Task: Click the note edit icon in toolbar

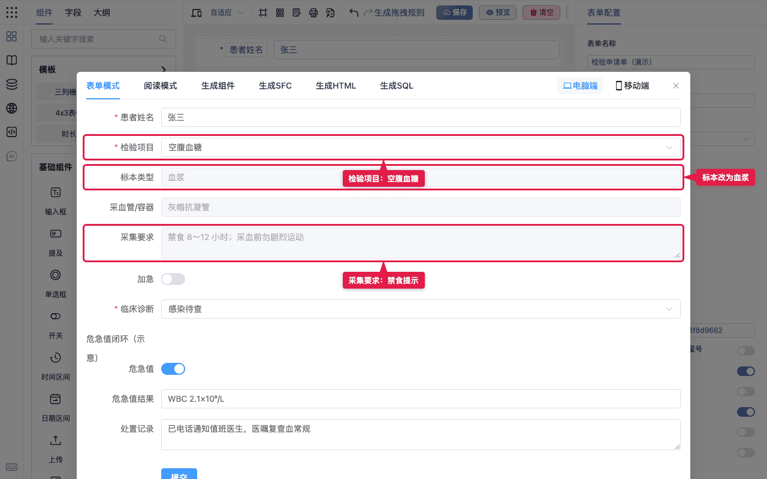Action: coord(297,13)
